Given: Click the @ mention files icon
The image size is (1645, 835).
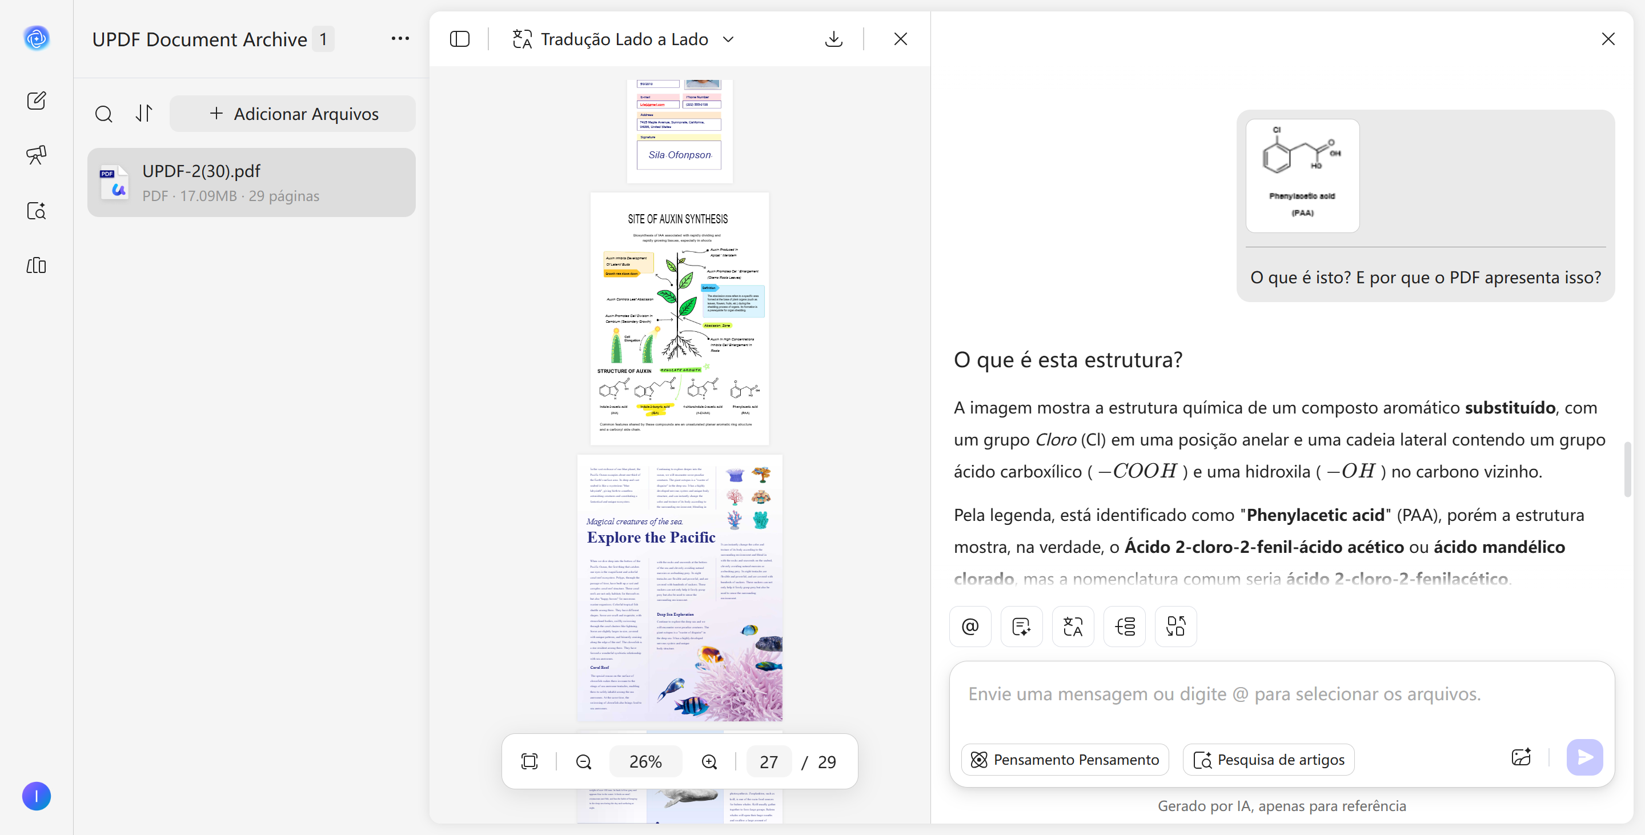Looking at the screenshot, I should [x=970, y=626].
